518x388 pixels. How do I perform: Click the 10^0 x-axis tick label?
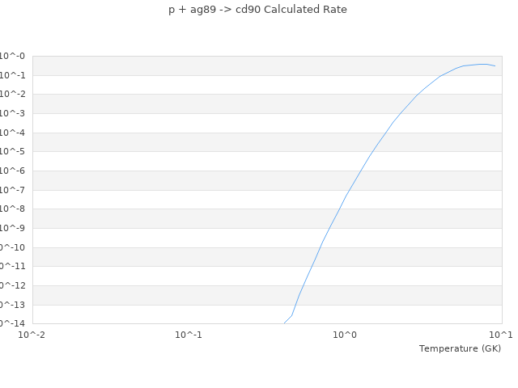[345, 335]
